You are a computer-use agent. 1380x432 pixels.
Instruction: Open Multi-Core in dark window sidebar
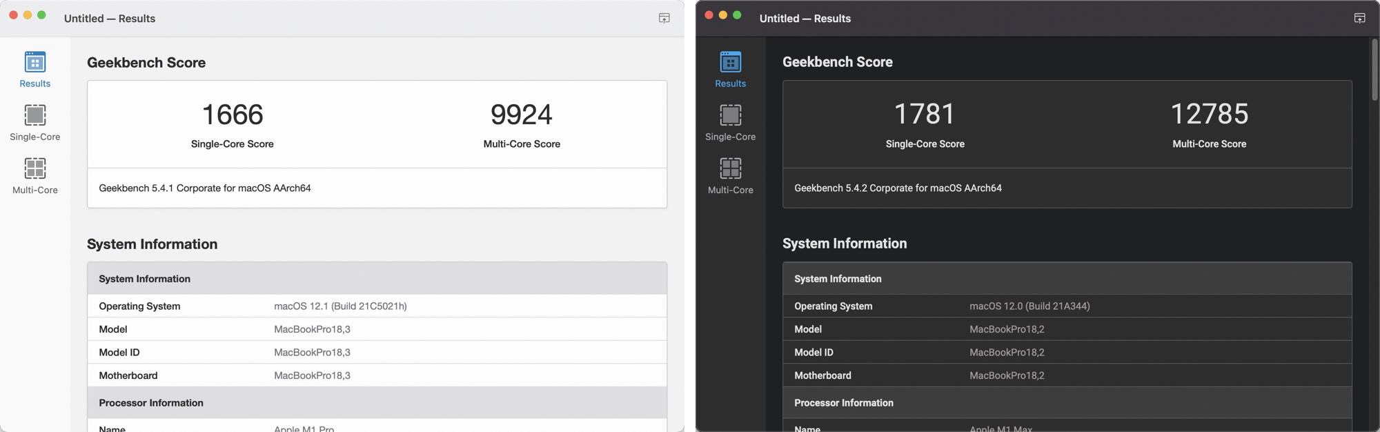pos(731,176)
